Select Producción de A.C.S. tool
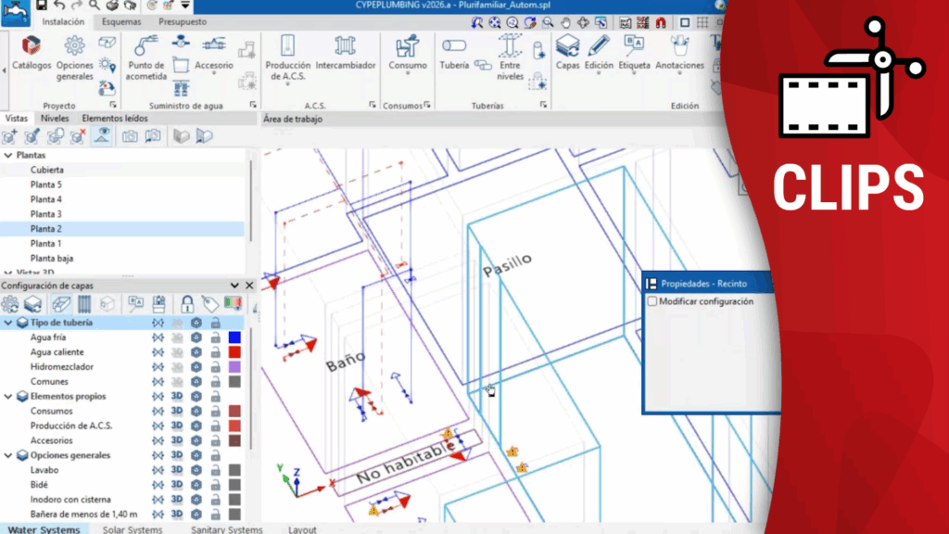This screenshot has height=534, width=949. click(287, 56)
